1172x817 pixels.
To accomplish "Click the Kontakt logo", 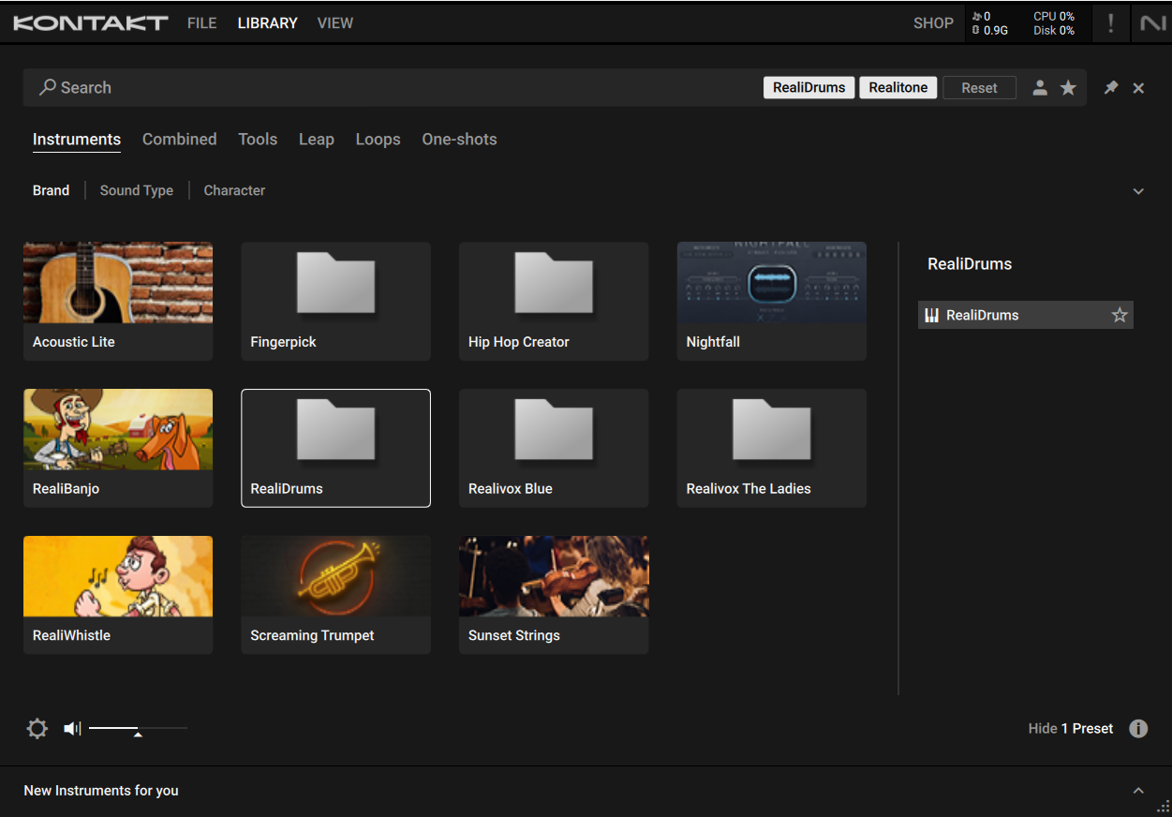I will click(91, 23).
